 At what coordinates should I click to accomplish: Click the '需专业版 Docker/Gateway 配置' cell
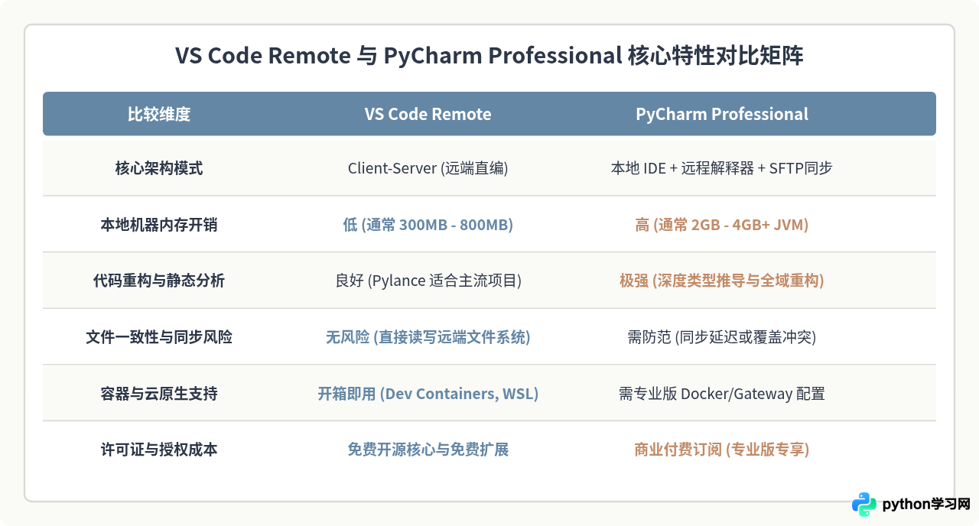[x=722, y=394]
